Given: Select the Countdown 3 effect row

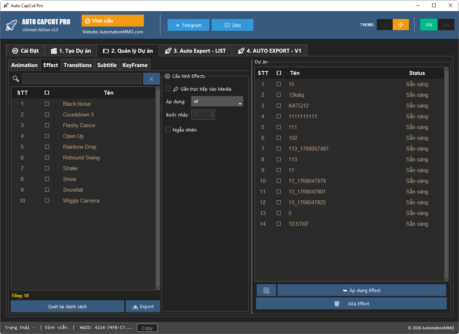Looking at the screenshot, I should pyautogui.click(x=83, y=115).
